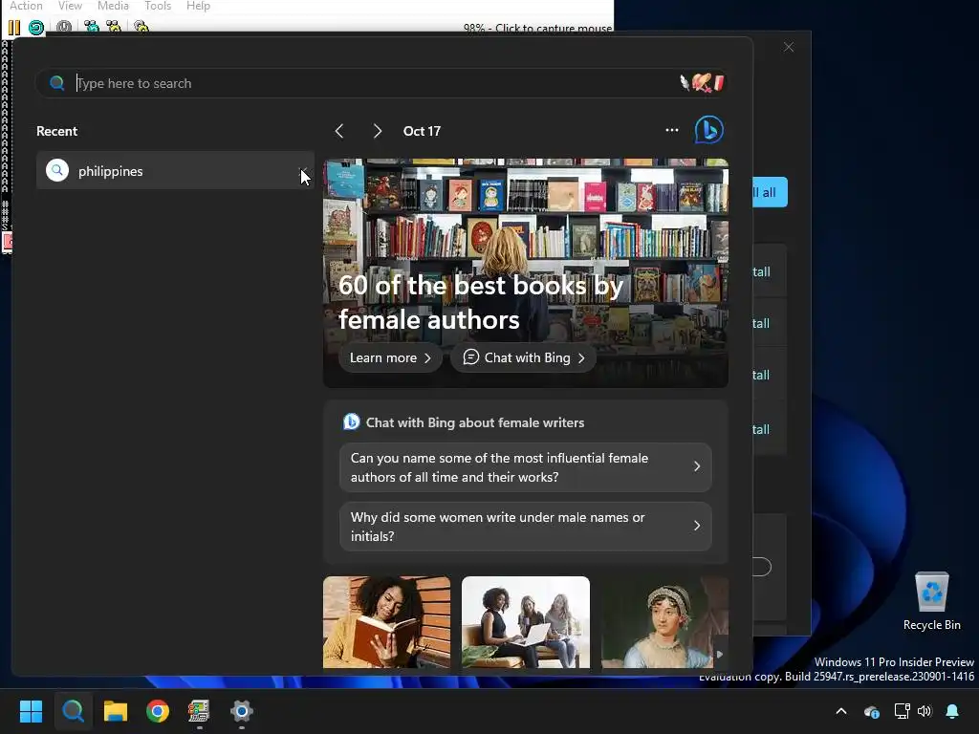Viewport: 979px width, 734px height.
Task: Expand arrow for male names question
Action: pos(697,526)
